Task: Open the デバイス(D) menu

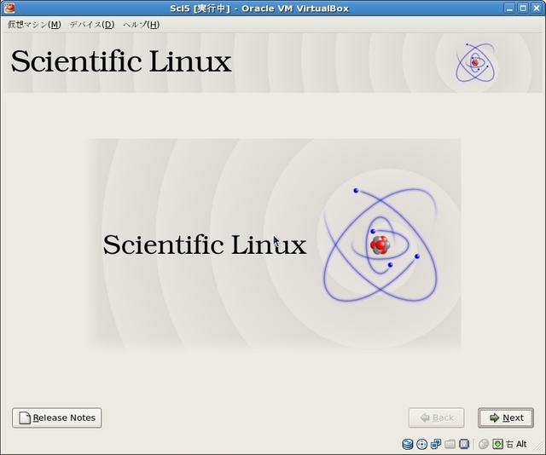Action: click(92, 25)
